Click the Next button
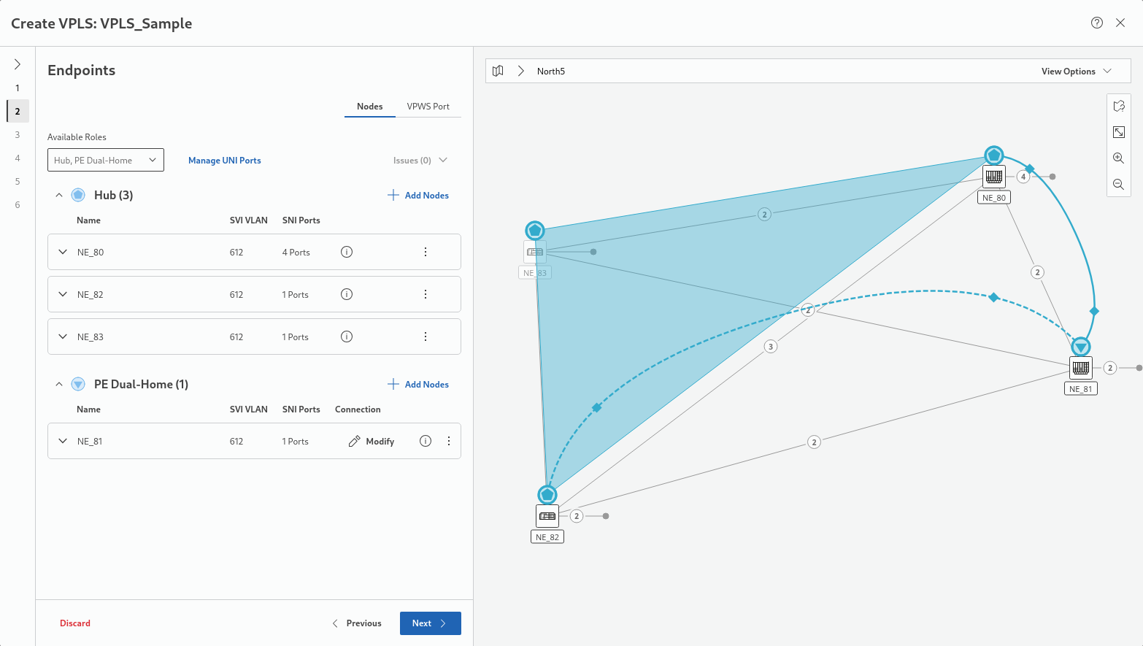 (430, 623)
